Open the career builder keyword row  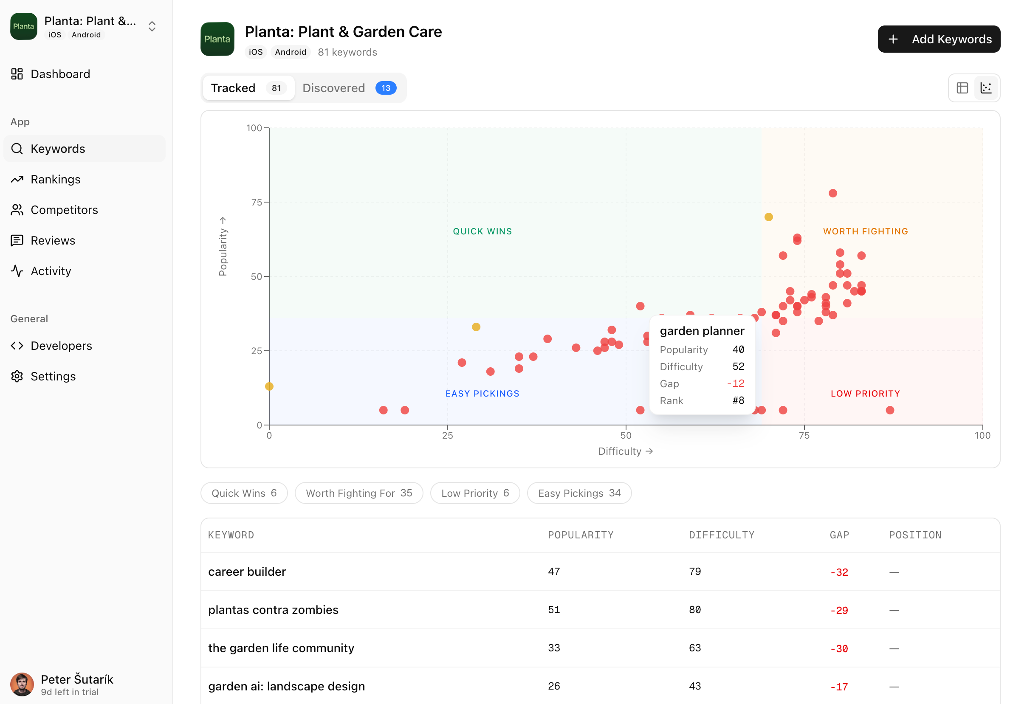[x=247, y=572]
